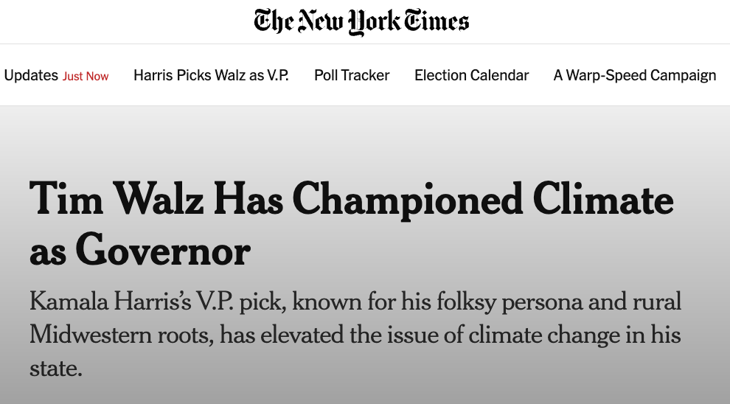Click the words 'Midwestern roots' in summary
Image resolution: width=730 pixels, height=404 pixels.
tap(121, 335)
